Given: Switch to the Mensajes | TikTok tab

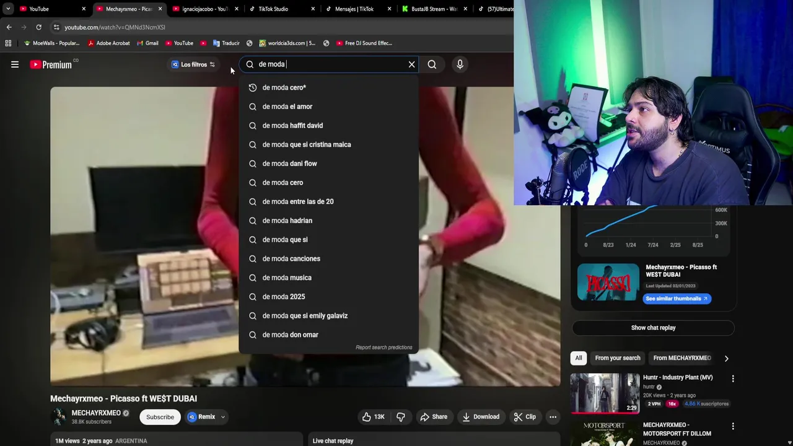Looking at the screenshot, I should coord(354,9).
